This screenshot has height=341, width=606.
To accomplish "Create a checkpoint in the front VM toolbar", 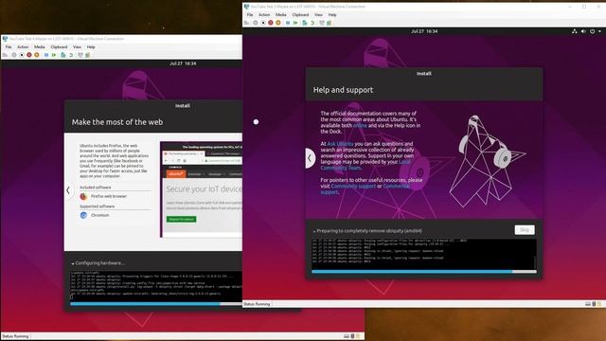I will click(x=305, y=23).
